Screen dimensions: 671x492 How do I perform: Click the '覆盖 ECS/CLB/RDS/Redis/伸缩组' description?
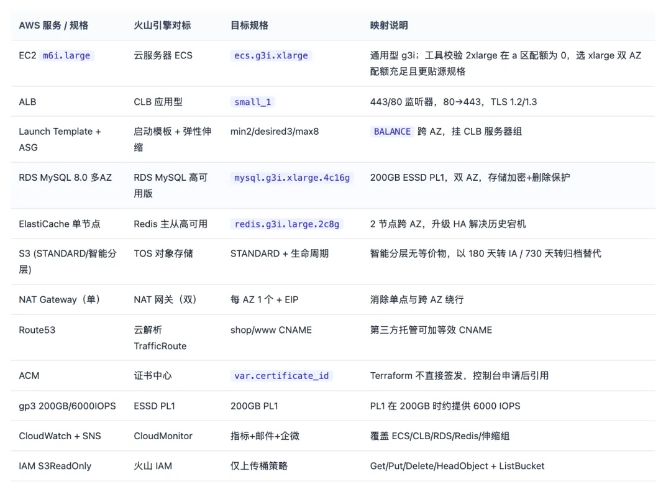click(x=439, y=436)
